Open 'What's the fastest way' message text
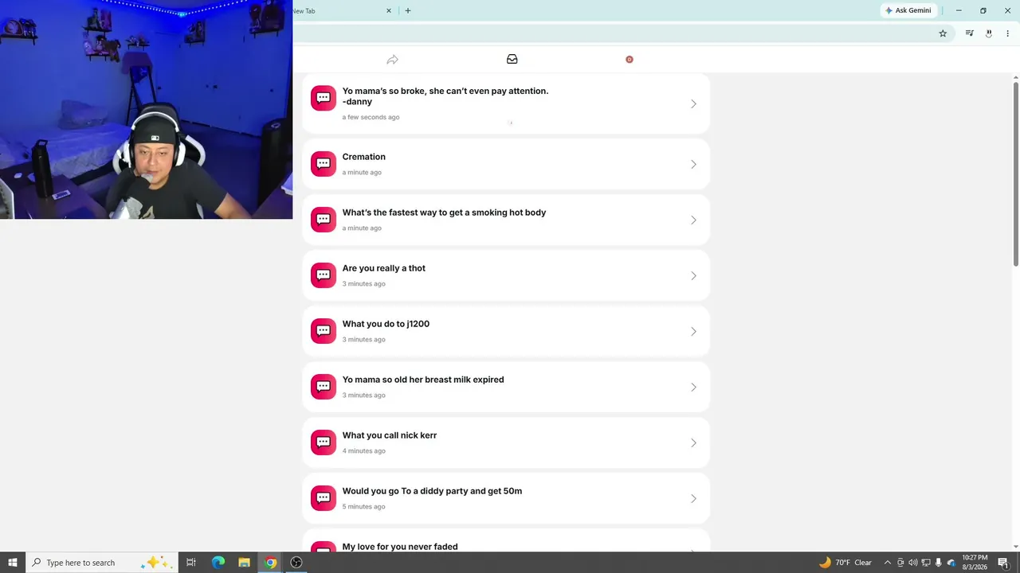 click(x=445, y=212)
